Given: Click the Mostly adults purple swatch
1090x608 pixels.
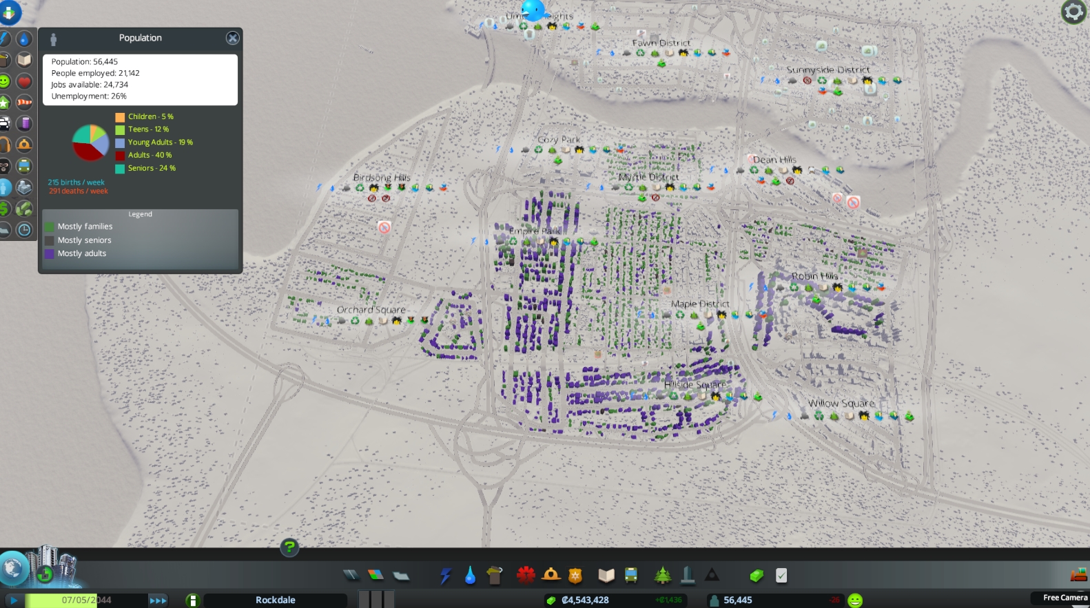Looking at the screenshot, I should [49, 254].
